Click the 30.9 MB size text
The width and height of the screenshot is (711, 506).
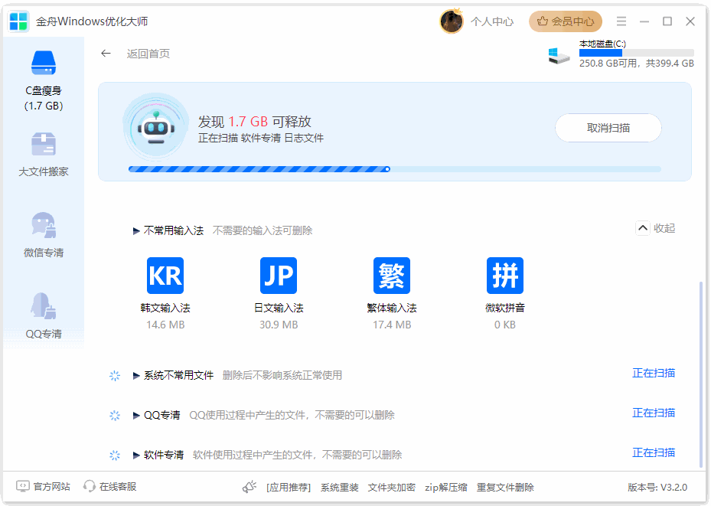pyautogui.click(x=279, y=325)
